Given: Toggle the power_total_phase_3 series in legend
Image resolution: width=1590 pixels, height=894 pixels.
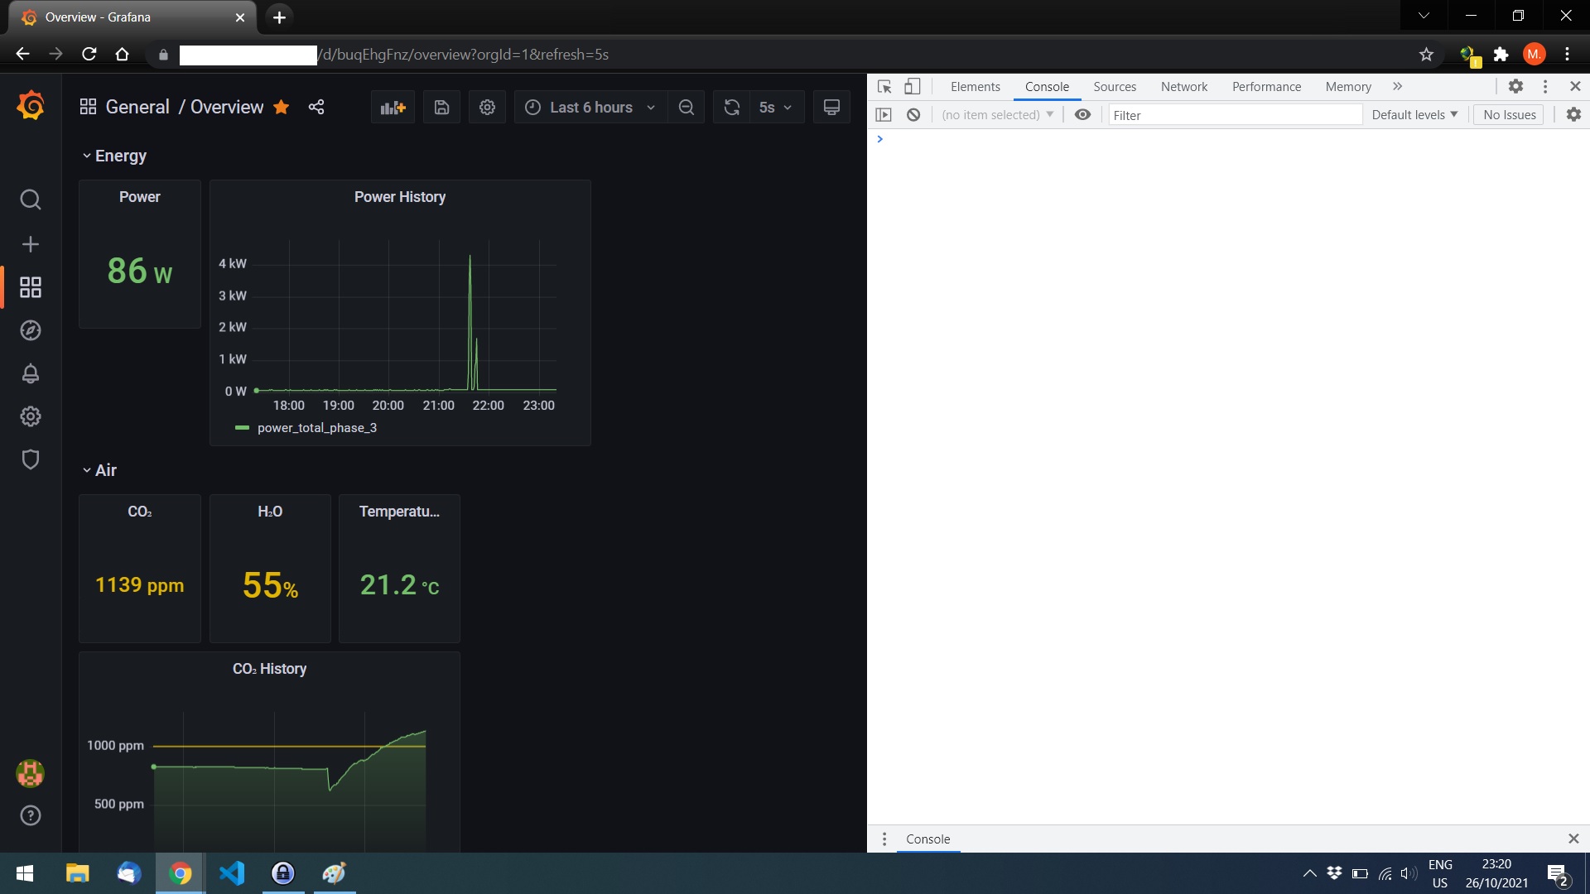Looking at the screenshot, I should 316,427.
